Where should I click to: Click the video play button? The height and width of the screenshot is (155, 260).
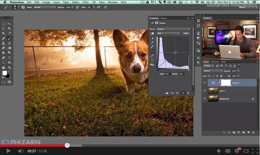[x=8, y=151]
